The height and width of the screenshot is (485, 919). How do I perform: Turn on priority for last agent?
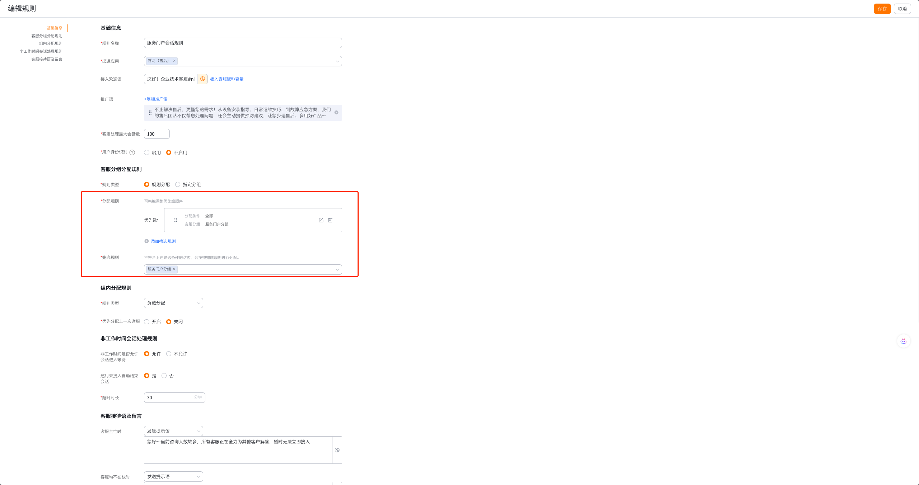click(147, 322)
